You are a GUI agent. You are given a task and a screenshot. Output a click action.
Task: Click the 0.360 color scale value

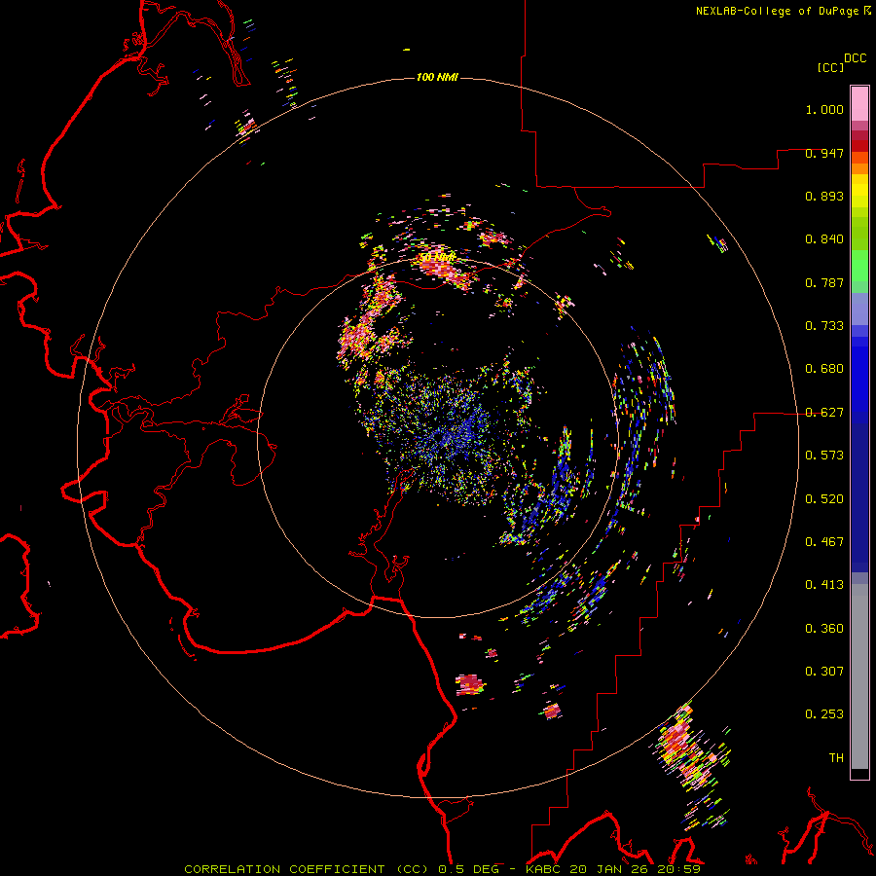pyautogui.click(x=824, y=629)
